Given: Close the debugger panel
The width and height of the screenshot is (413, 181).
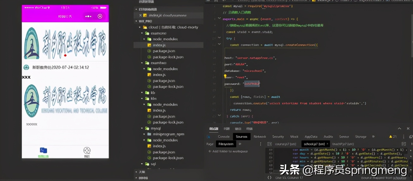Looking at the screenshot, I should 408,129.
